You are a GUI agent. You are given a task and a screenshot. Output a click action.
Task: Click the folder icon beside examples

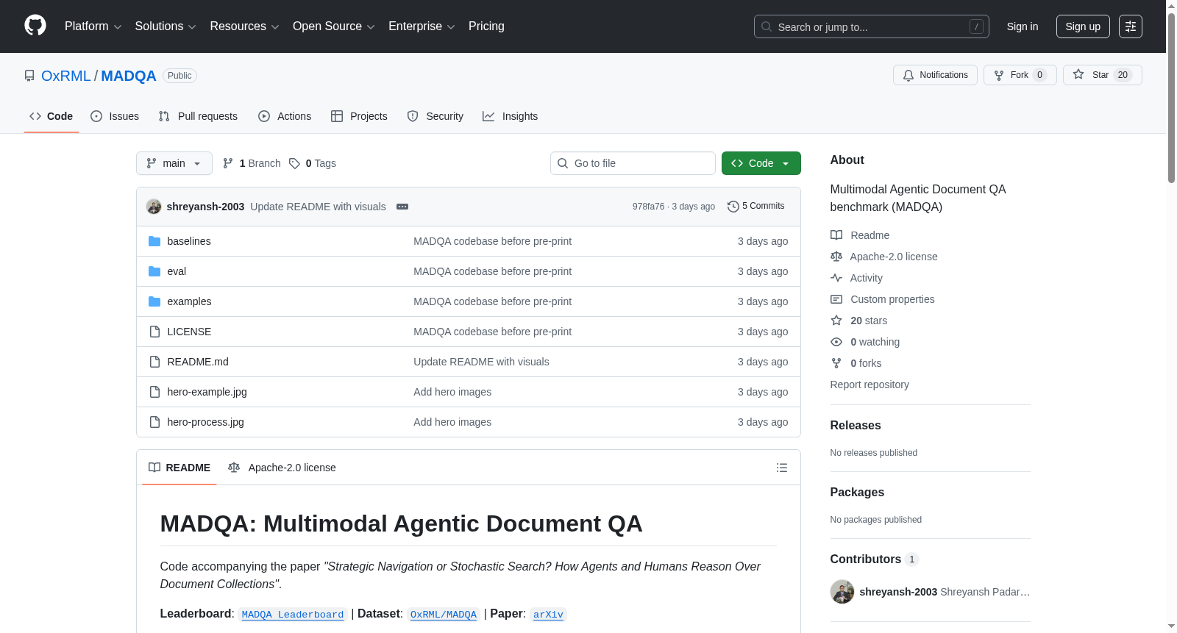(154, 301)
